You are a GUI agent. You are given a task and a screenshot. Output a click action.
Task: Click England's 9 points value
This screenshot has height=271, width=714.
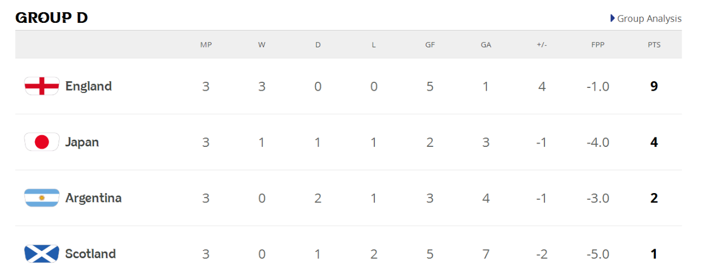[x=654, y=86]
